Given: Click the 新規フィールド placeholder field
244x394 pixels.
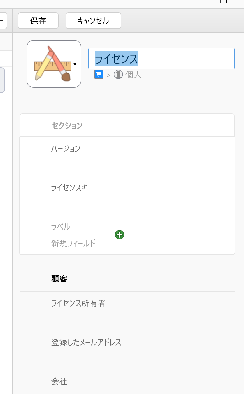Looking at the screenshot, I should [73, 243].
